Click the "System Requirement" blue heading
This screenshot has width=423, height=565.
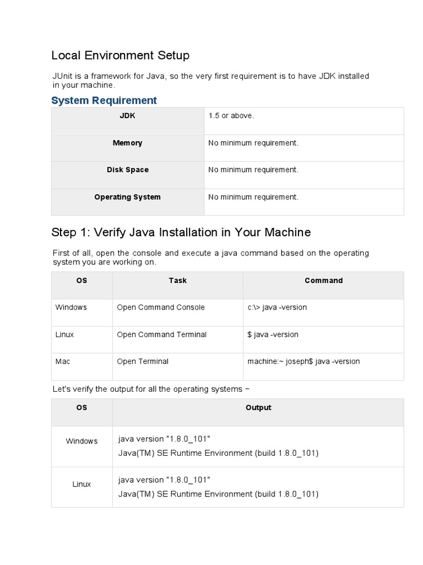(104, 100)
